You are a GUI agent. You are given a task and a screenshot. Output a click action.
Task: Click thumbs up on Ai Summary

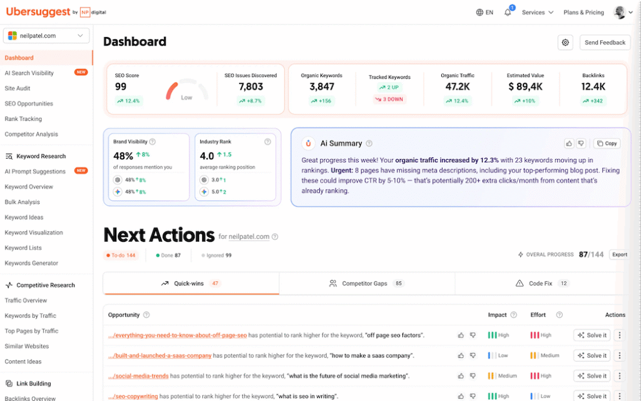(x=569, y=143)
